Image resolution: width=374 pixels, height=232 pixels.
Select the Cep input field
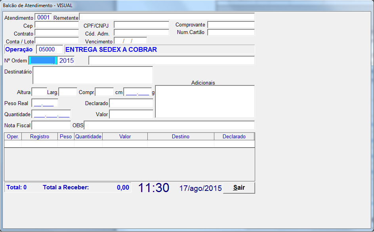click(x=57, y=25)
